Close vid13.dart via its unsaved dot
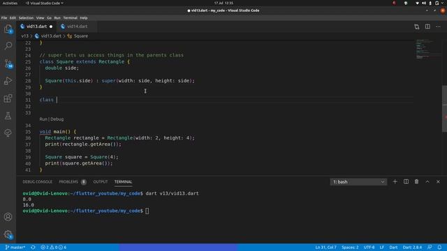This screenshot has height=251, width=447. pyautogui.click(x=51, y=26)
